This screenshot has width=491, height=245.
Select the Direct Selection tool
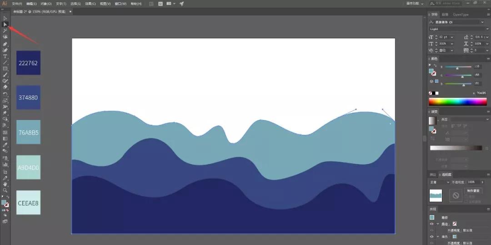click(x=5, y=24)
